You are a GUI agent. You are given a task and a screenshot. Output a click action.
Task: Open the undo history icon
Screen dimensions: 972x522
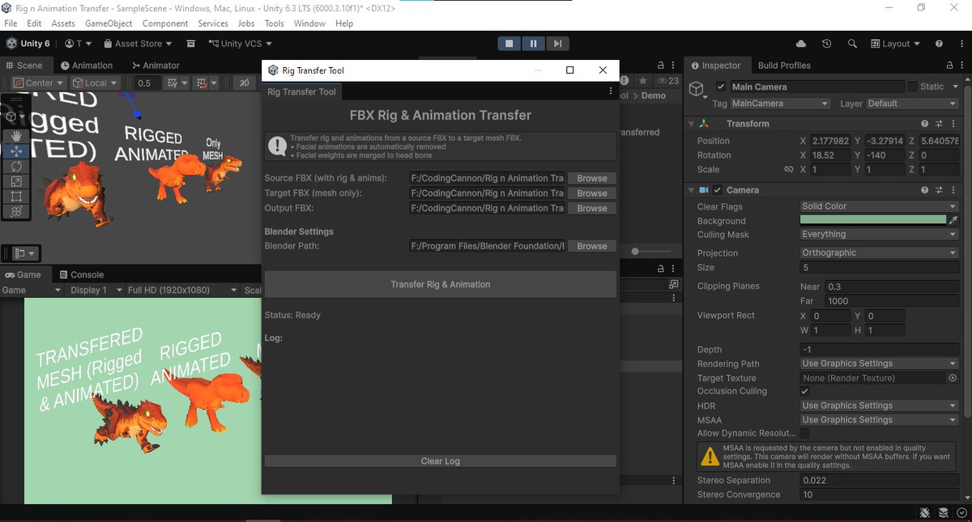click(826, 44)
